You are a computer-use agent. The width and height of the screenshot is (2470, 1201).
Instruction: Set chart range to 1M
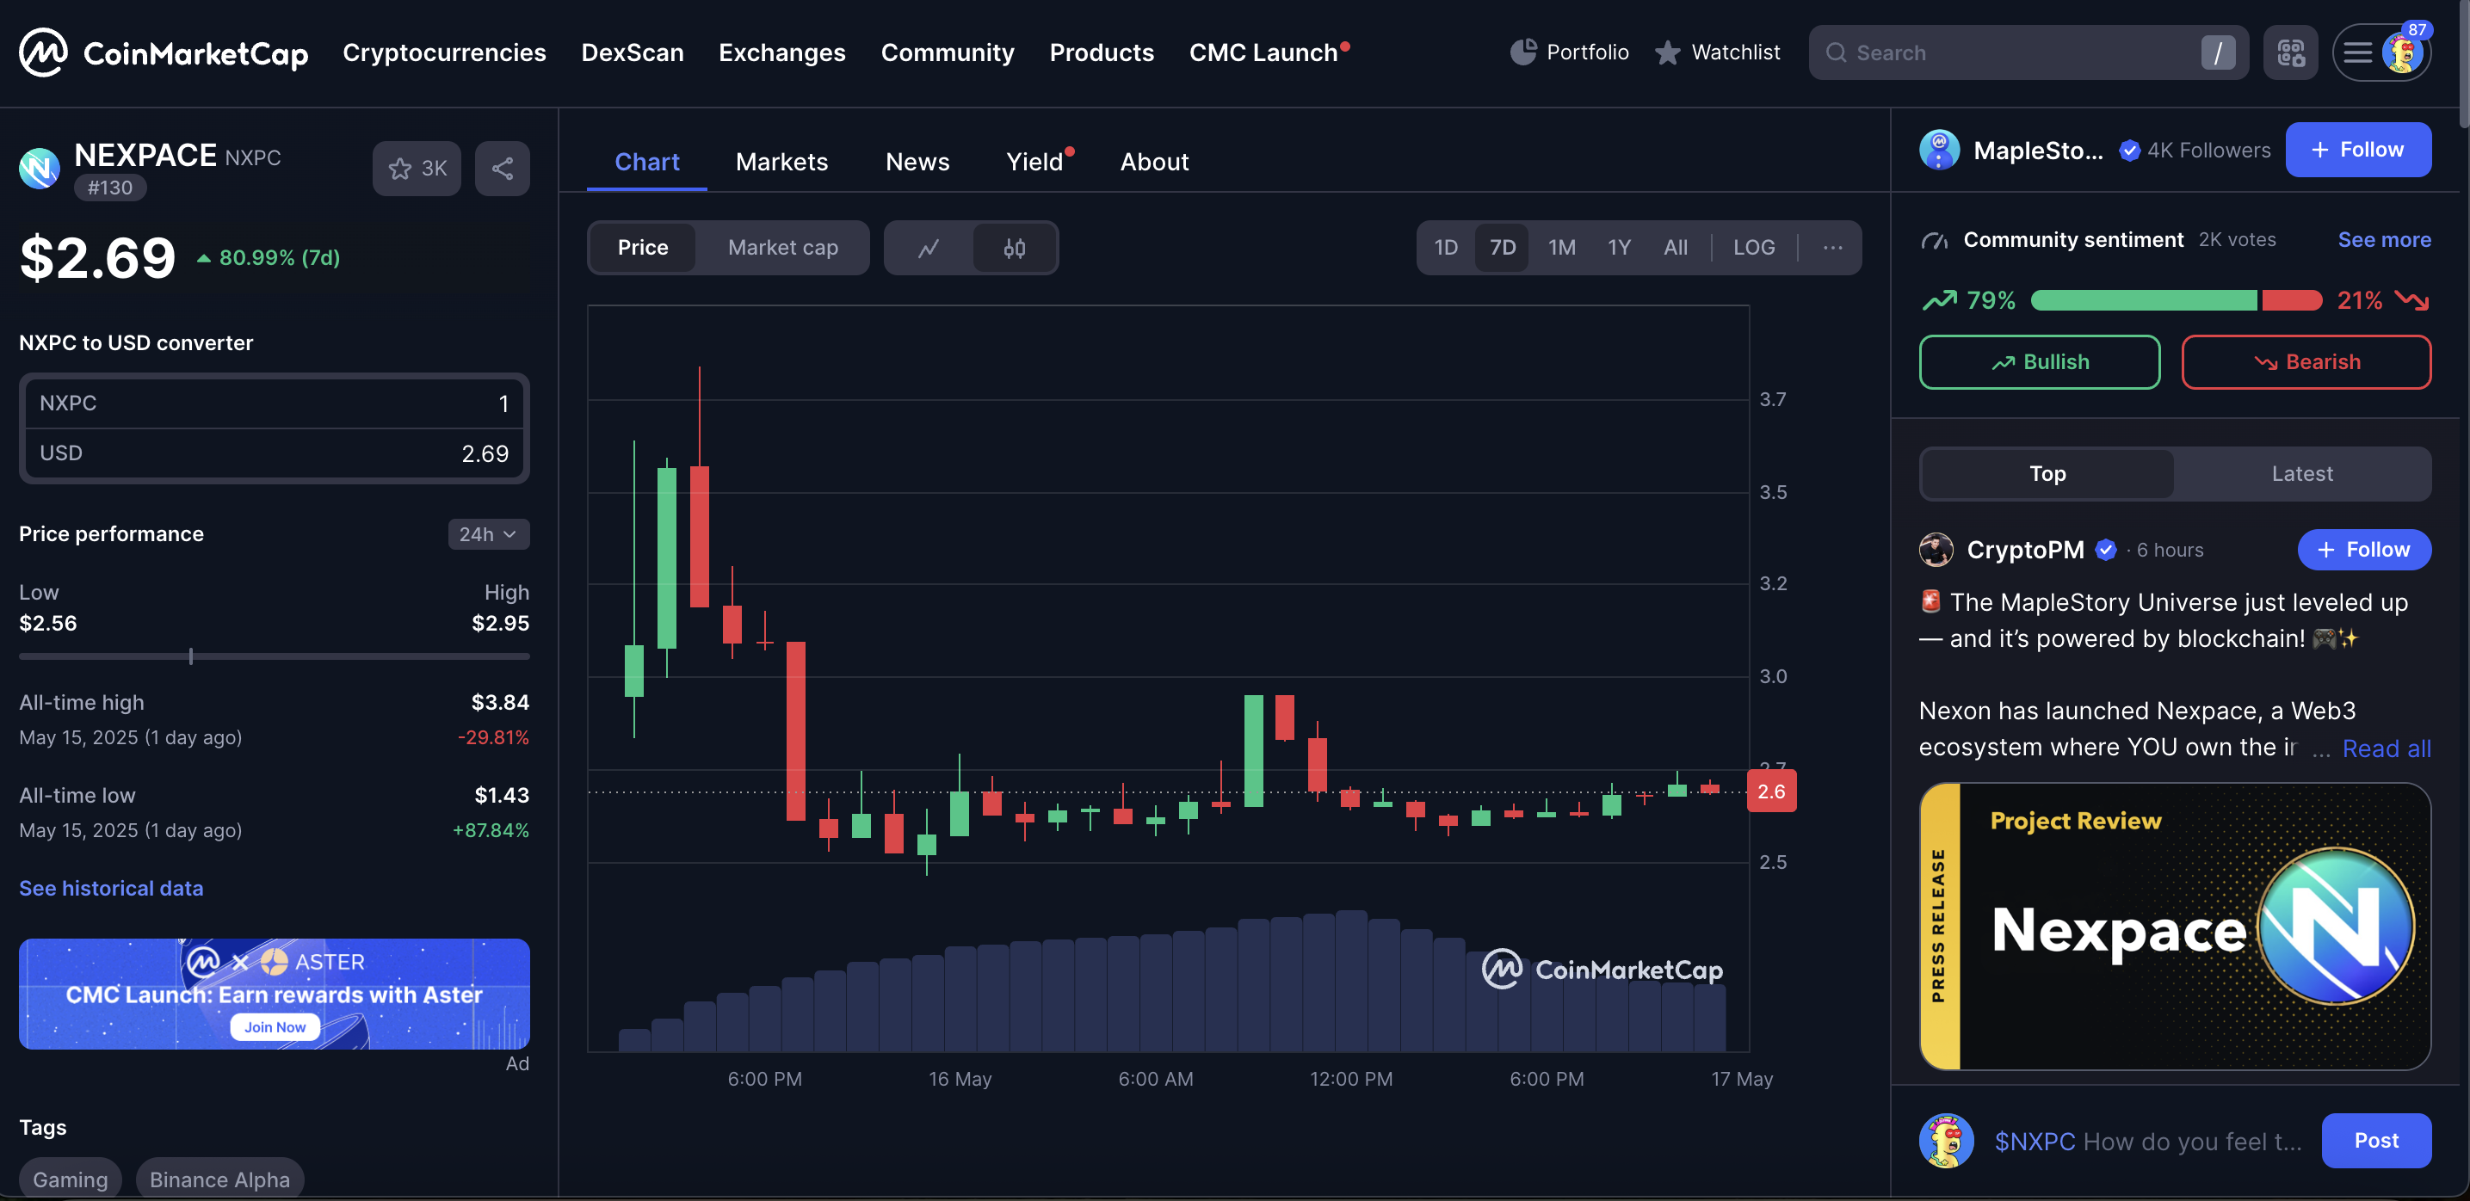pos(1561,249)
